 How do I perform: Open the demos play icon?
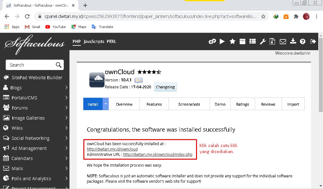[222, 41]
